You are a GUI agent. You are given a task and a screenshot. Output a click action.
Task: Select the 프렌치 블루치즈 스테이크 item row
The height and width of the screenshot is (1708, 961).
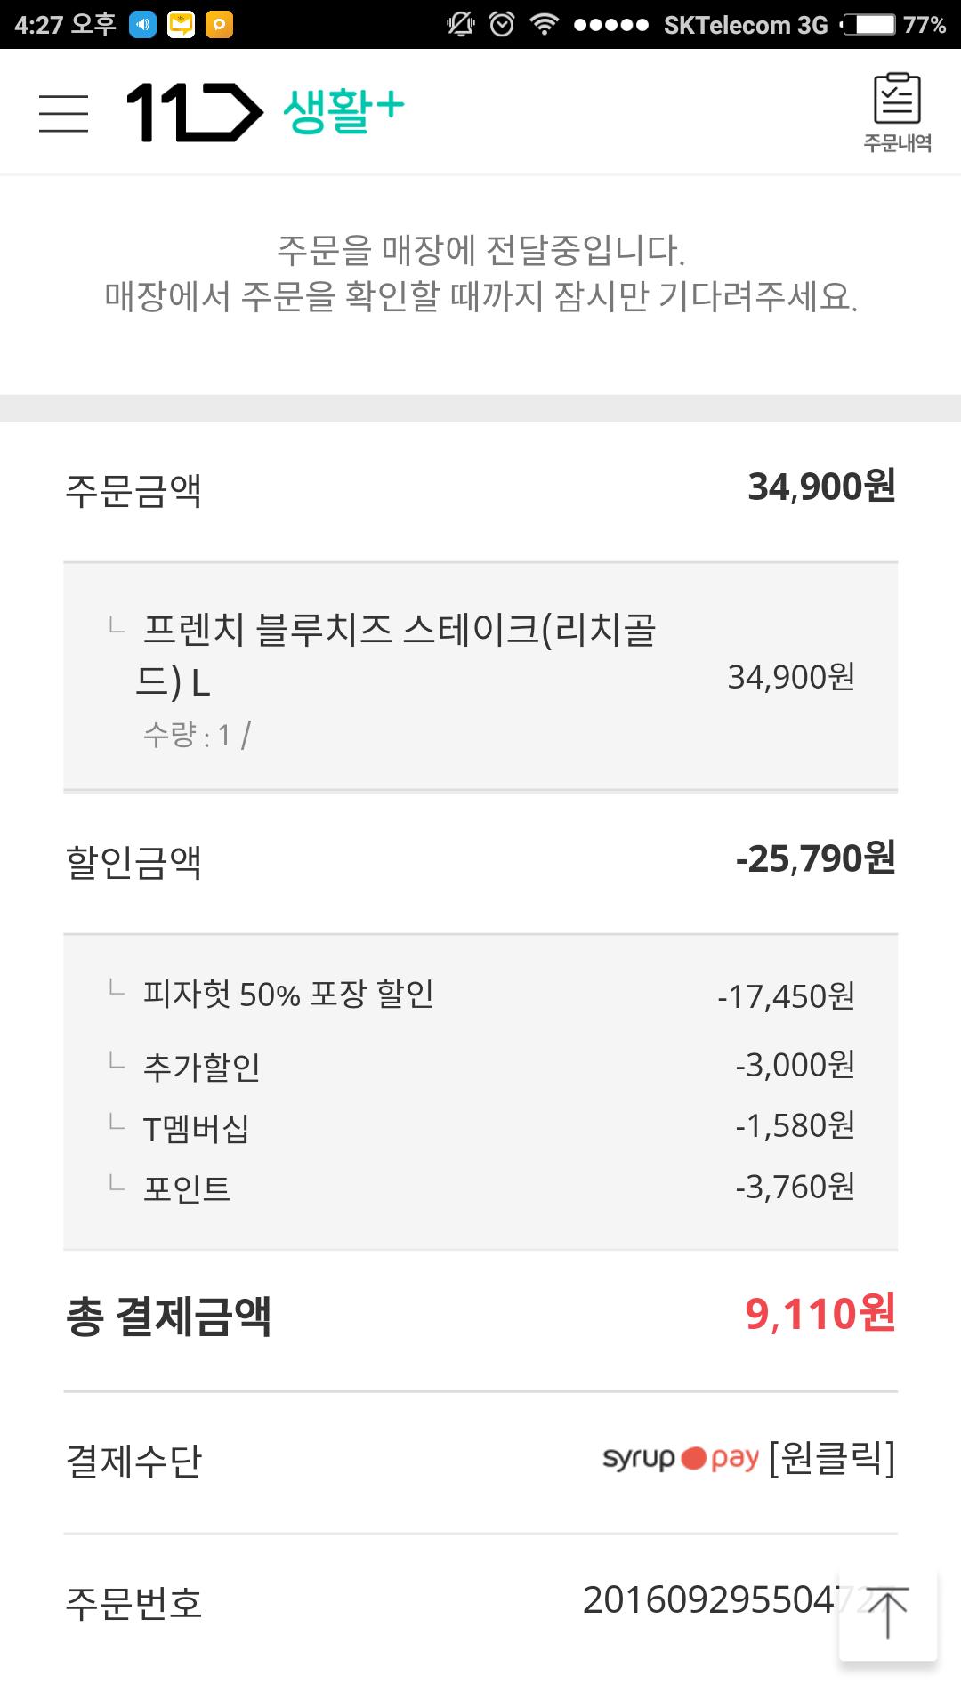pyautogui.click(x=480, y=678)
